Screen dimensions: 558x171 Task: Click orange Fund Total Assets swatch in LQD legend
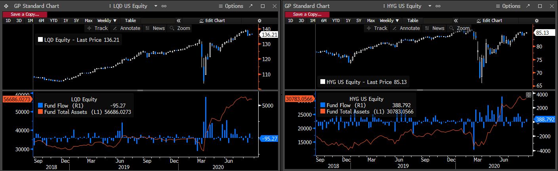40,112
